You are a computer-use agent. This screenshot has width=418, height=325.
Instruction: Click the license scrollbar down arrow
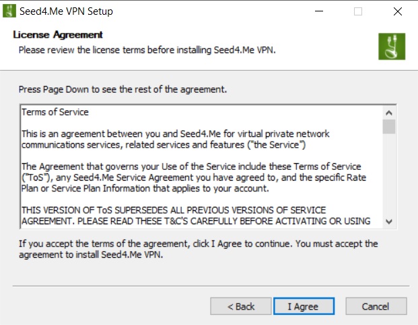pyautogui.click(x=389, y=222)
